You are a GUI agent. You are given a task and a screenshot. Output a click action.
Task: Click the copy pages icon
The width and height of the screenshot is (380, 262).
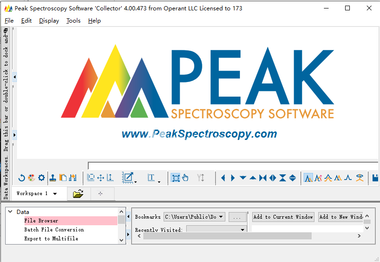click(63, 178)
